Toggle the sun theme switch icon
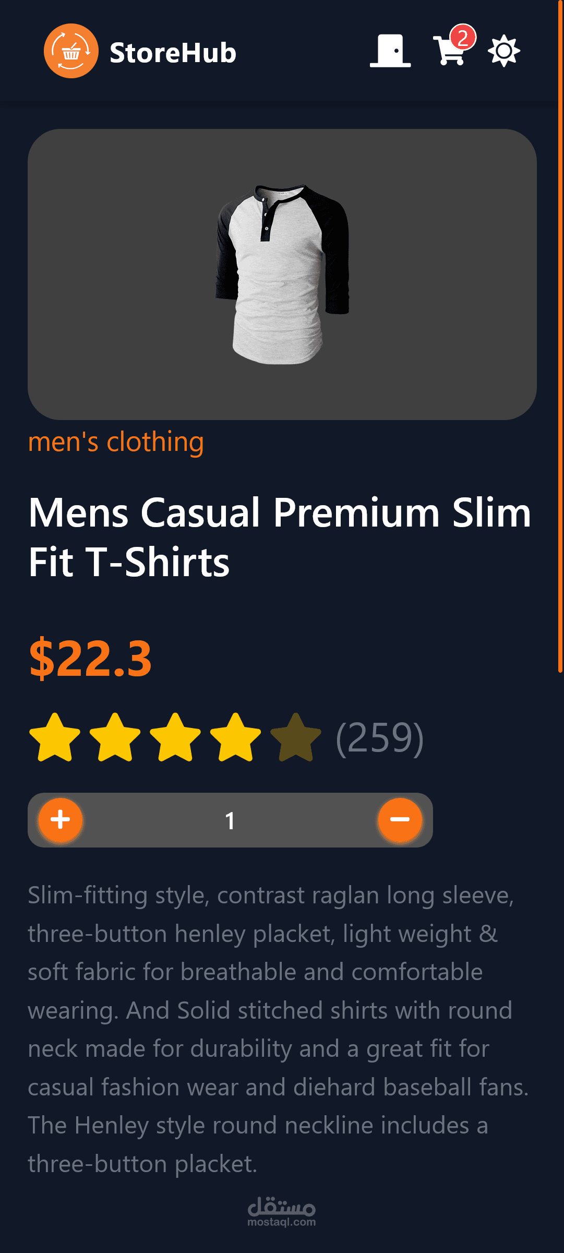564x1253 pixels. [x=503, y=51]
